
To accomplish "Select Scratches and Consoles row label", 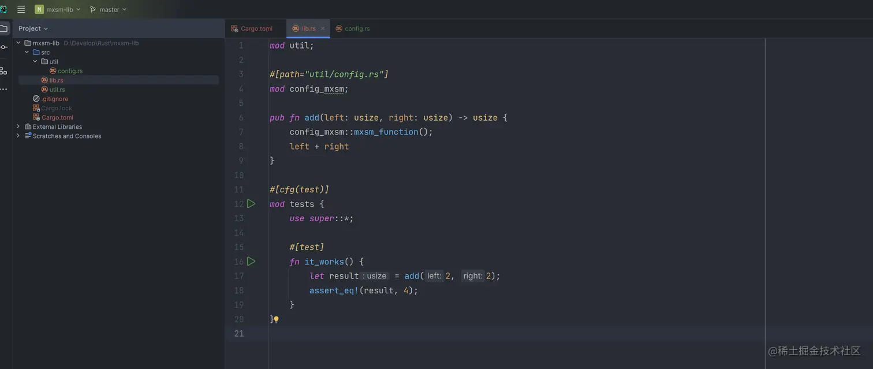I will [66, 136].
